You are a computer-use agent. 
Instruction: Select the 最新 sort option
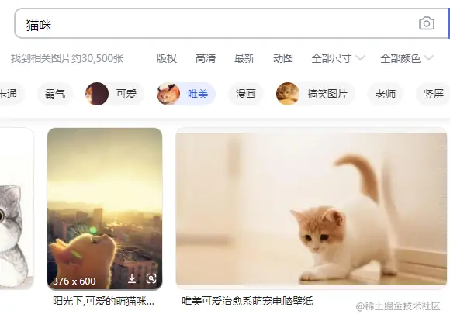pyautogui.click(x=244, y=58)
